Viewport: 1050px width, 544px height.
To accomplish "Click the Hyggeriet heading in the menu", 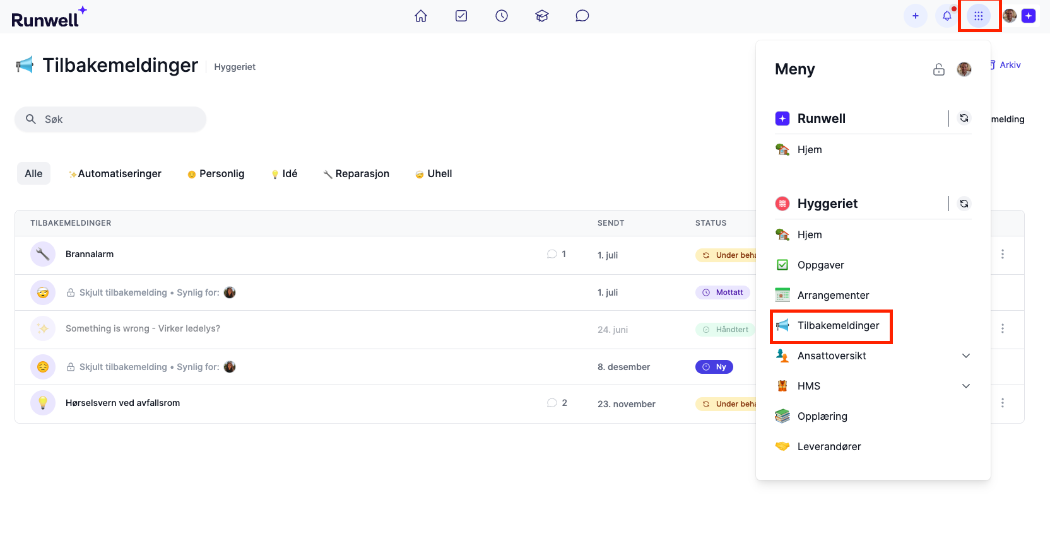I will point(827,204).
